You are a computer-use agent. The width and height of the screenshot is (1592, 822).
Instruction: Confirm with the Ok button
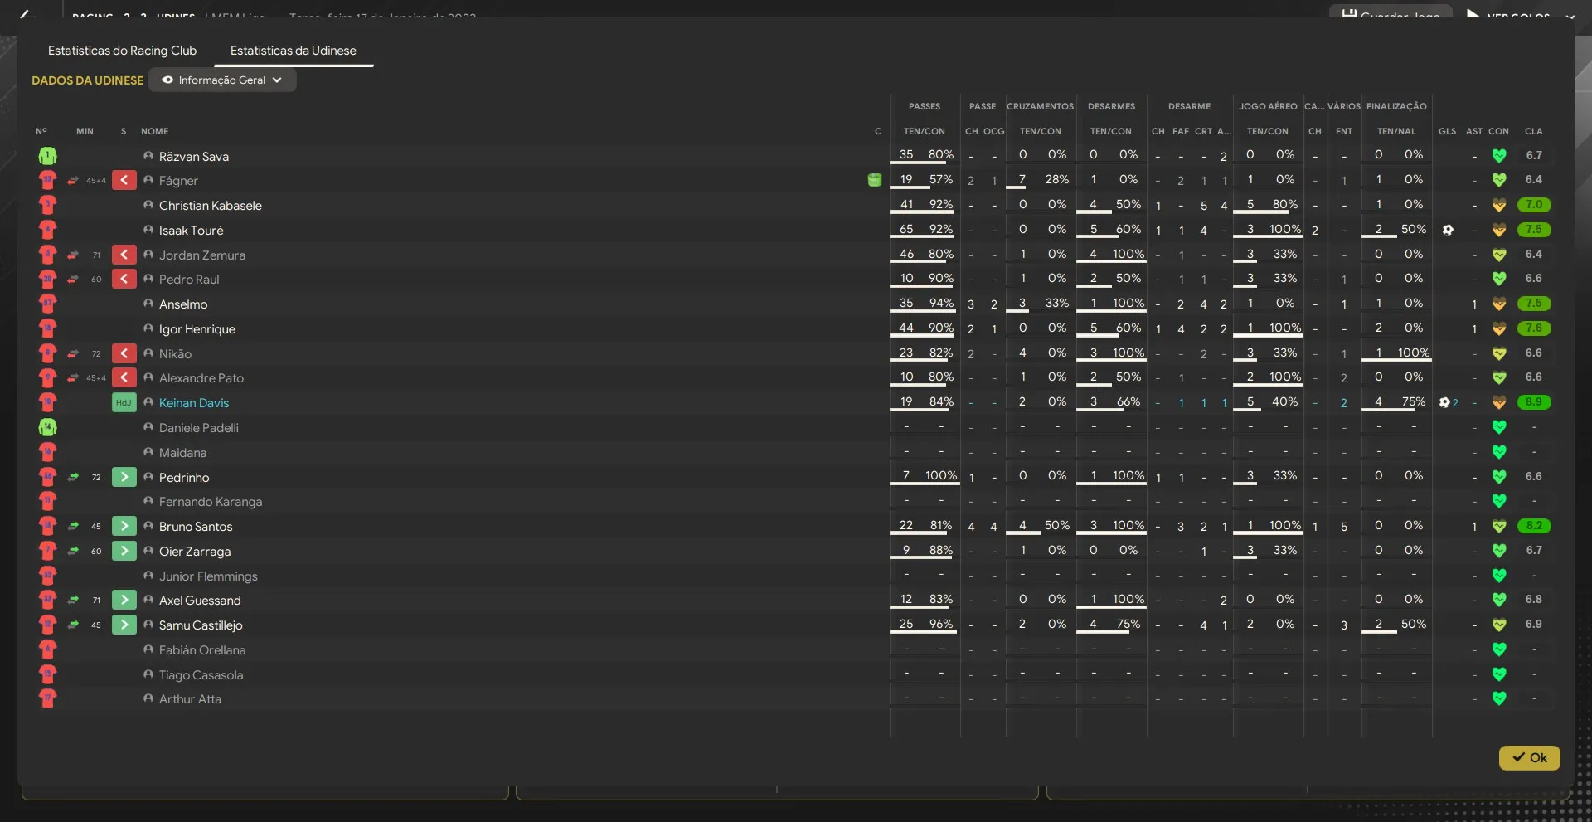(1529, 757)
